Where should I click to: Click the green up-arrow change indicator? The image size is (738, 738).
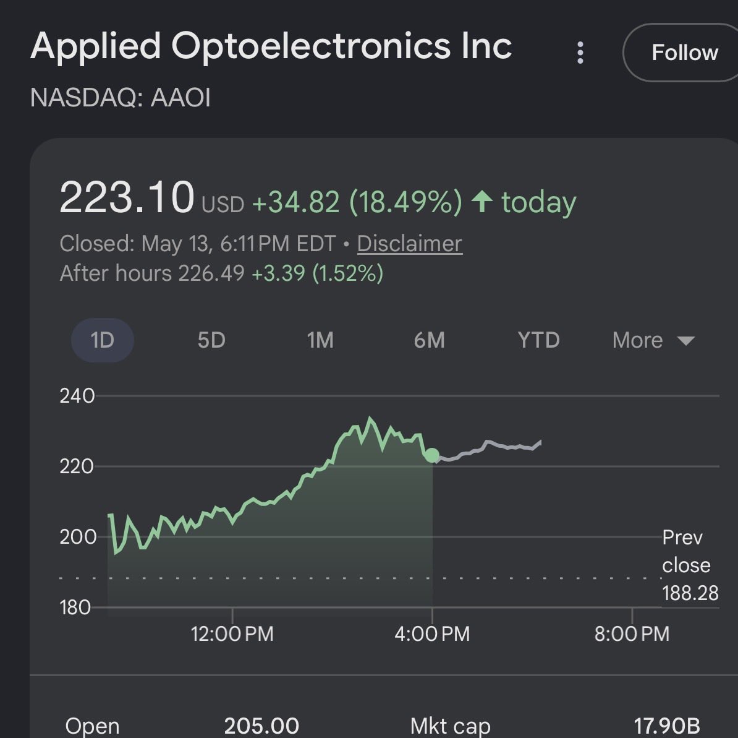(x=482, y=201)
